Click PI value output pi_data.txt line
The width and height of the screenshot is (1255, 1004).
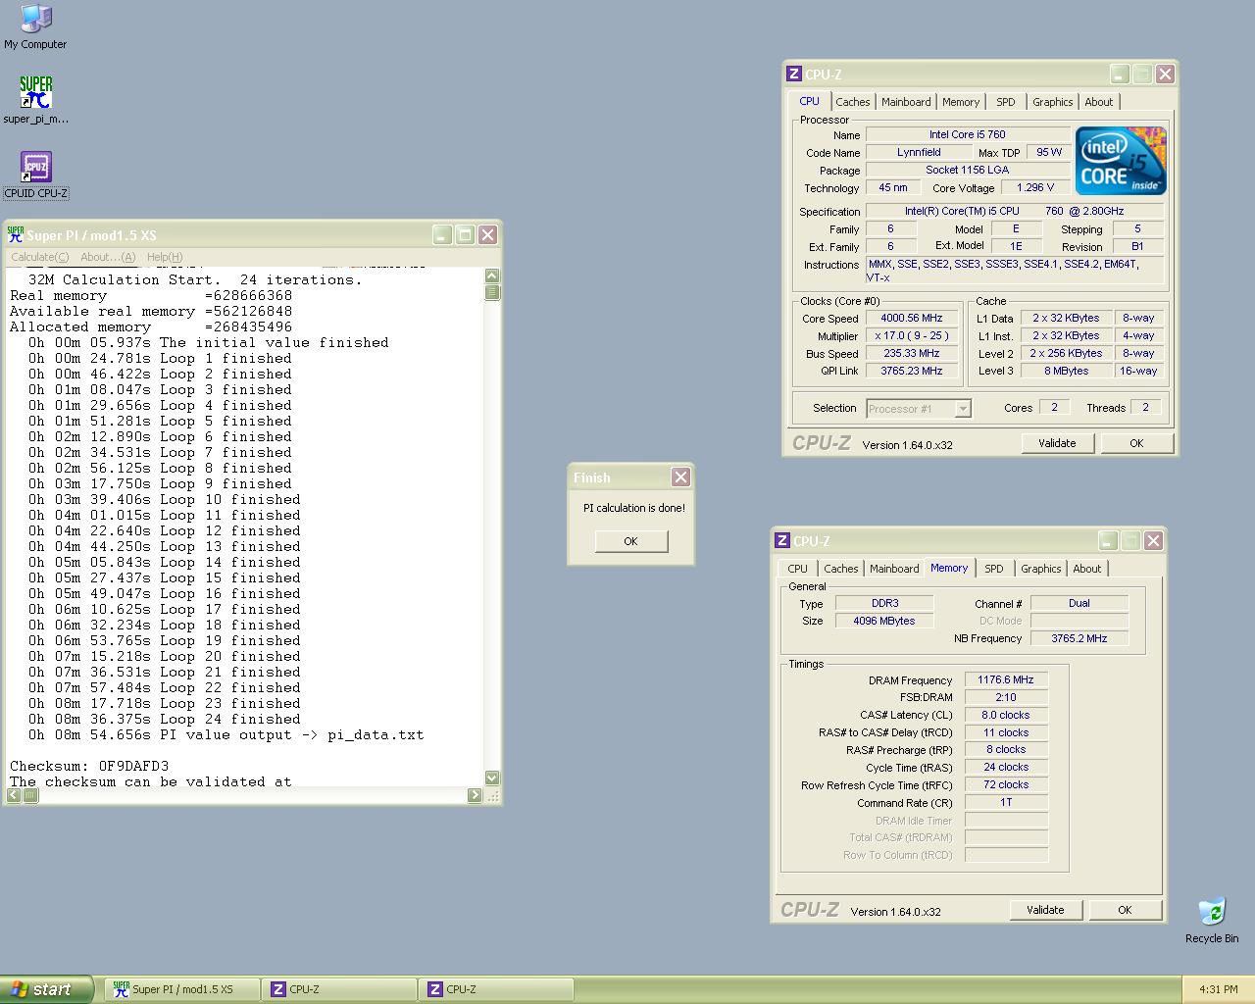pyautogui.click(x=226, y=734)
